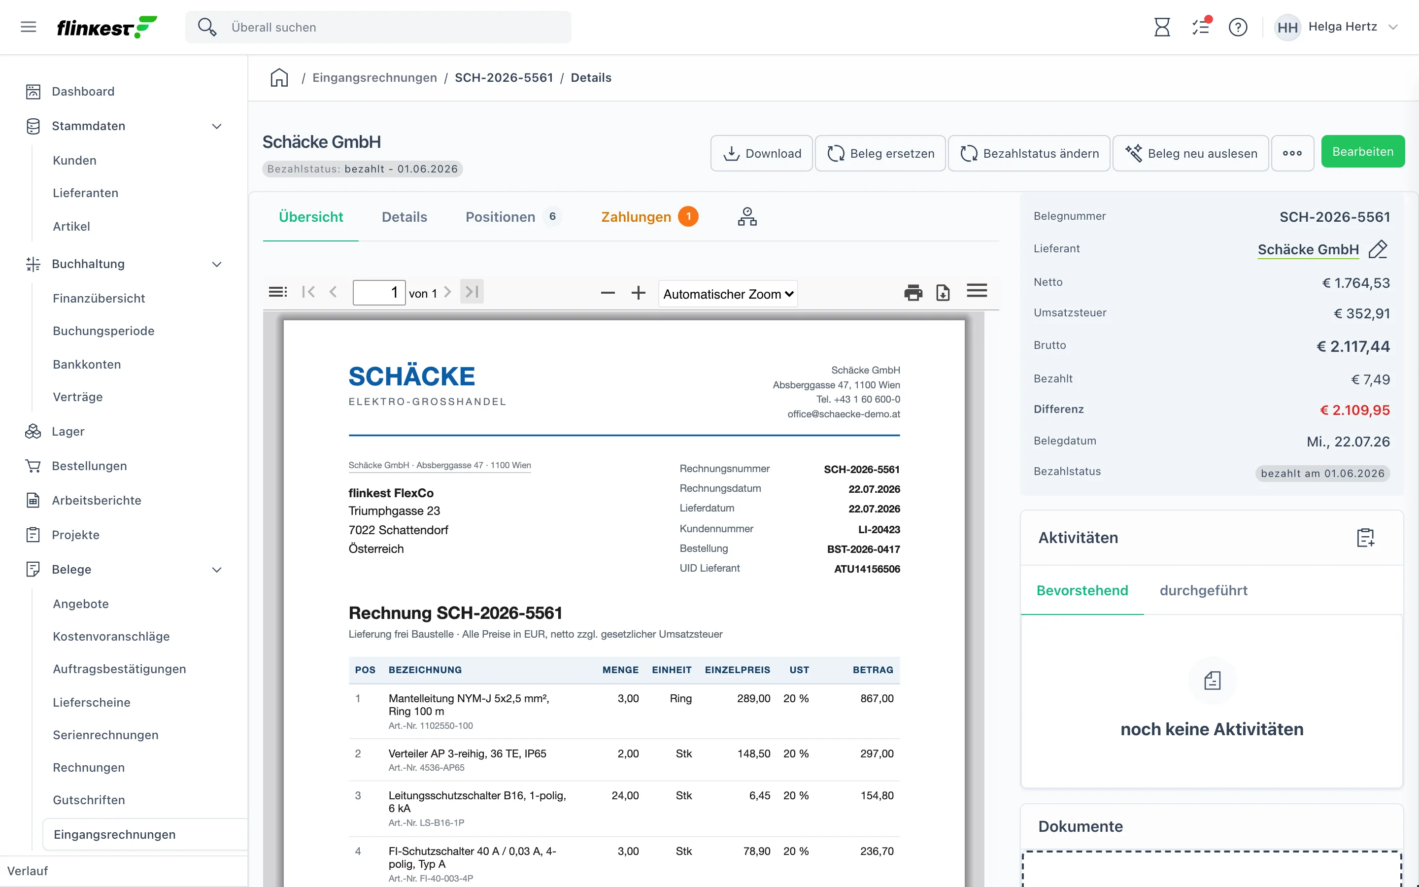
Task: Click SCH-2026-5561 in the breadcrumb
Action: (x=504, y=77)
